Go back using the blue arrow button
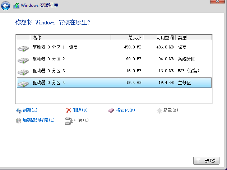This screenshot has width=227, height=170. 5,6
